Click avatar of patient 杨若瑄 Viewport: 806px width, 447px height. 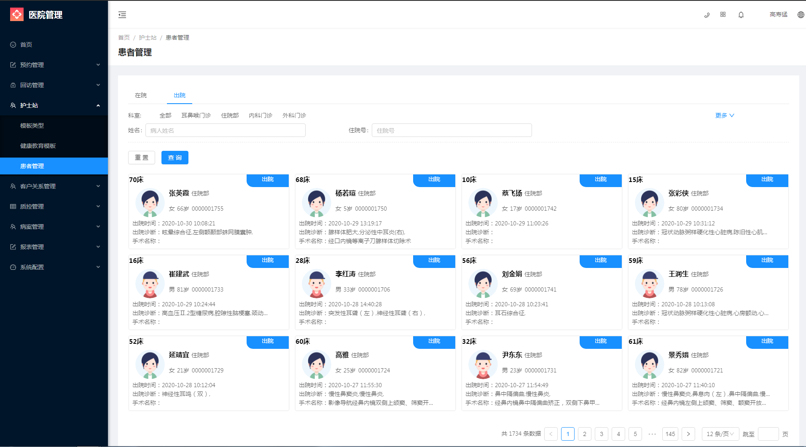(317, 203)
